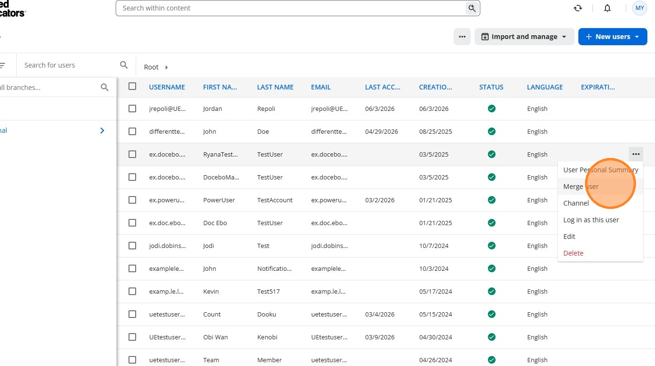
Task: Click the magnifier in Search for users
Action: point(124,65)
